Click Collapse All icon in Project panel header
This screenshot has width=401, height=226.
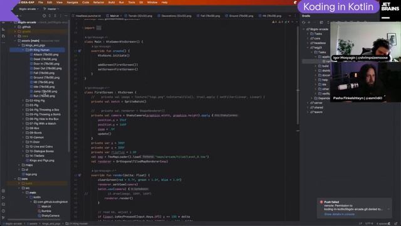click(x=55, y=16)
